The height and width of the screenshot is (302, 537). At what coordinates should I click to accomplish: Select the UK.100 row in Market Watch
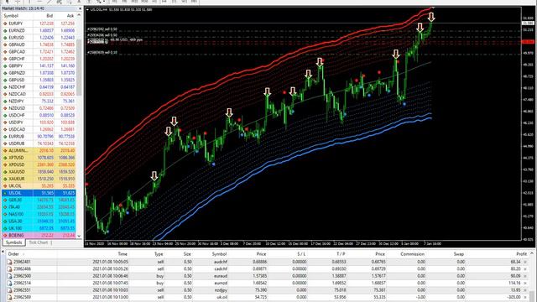[39, 228]
